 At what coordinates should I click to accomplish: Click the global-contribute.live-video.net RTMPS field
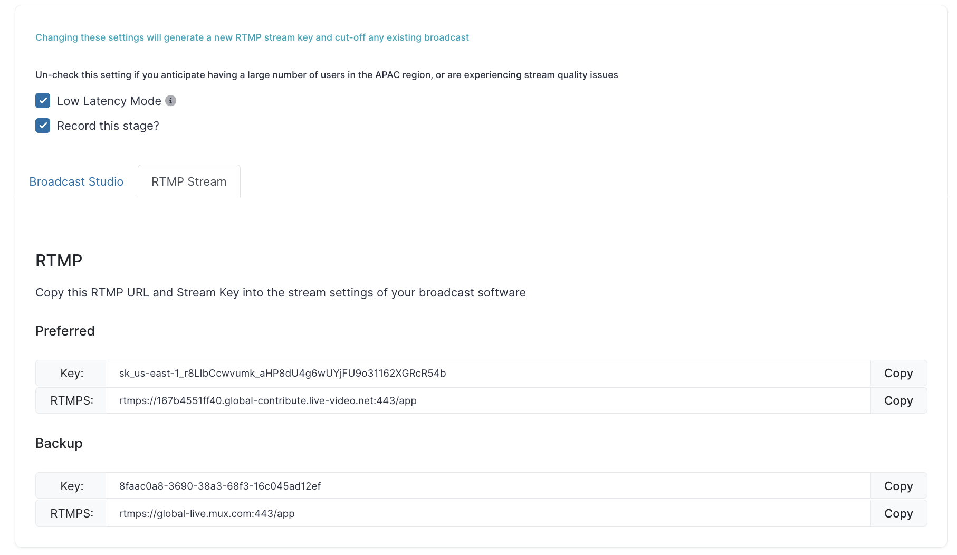pos(488,400)
